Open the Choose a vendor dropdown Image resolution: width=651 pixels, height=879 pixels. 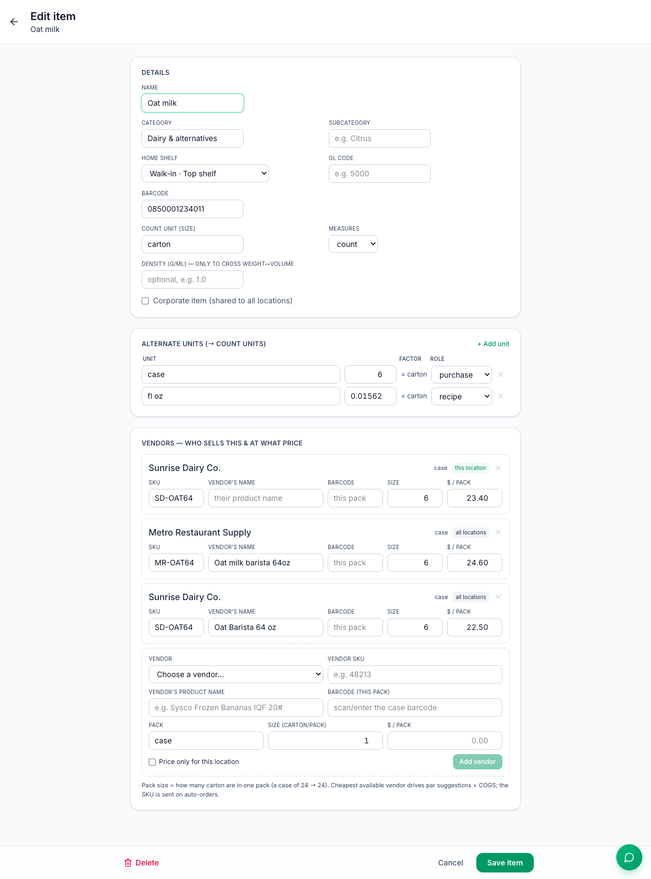236,674
